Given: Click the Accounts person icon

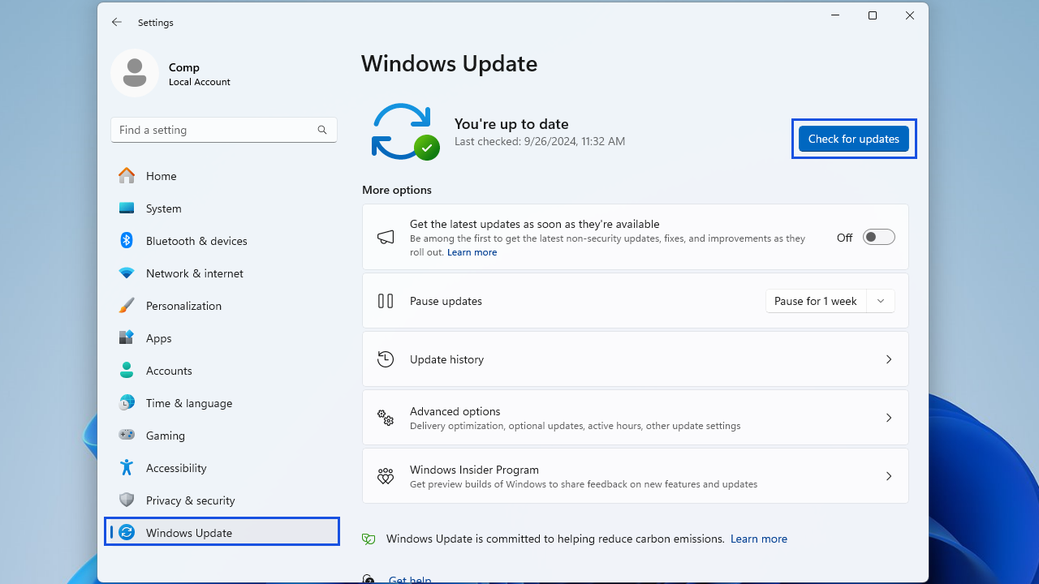Looking at the screenshot, I should click(x=127, y=370).
